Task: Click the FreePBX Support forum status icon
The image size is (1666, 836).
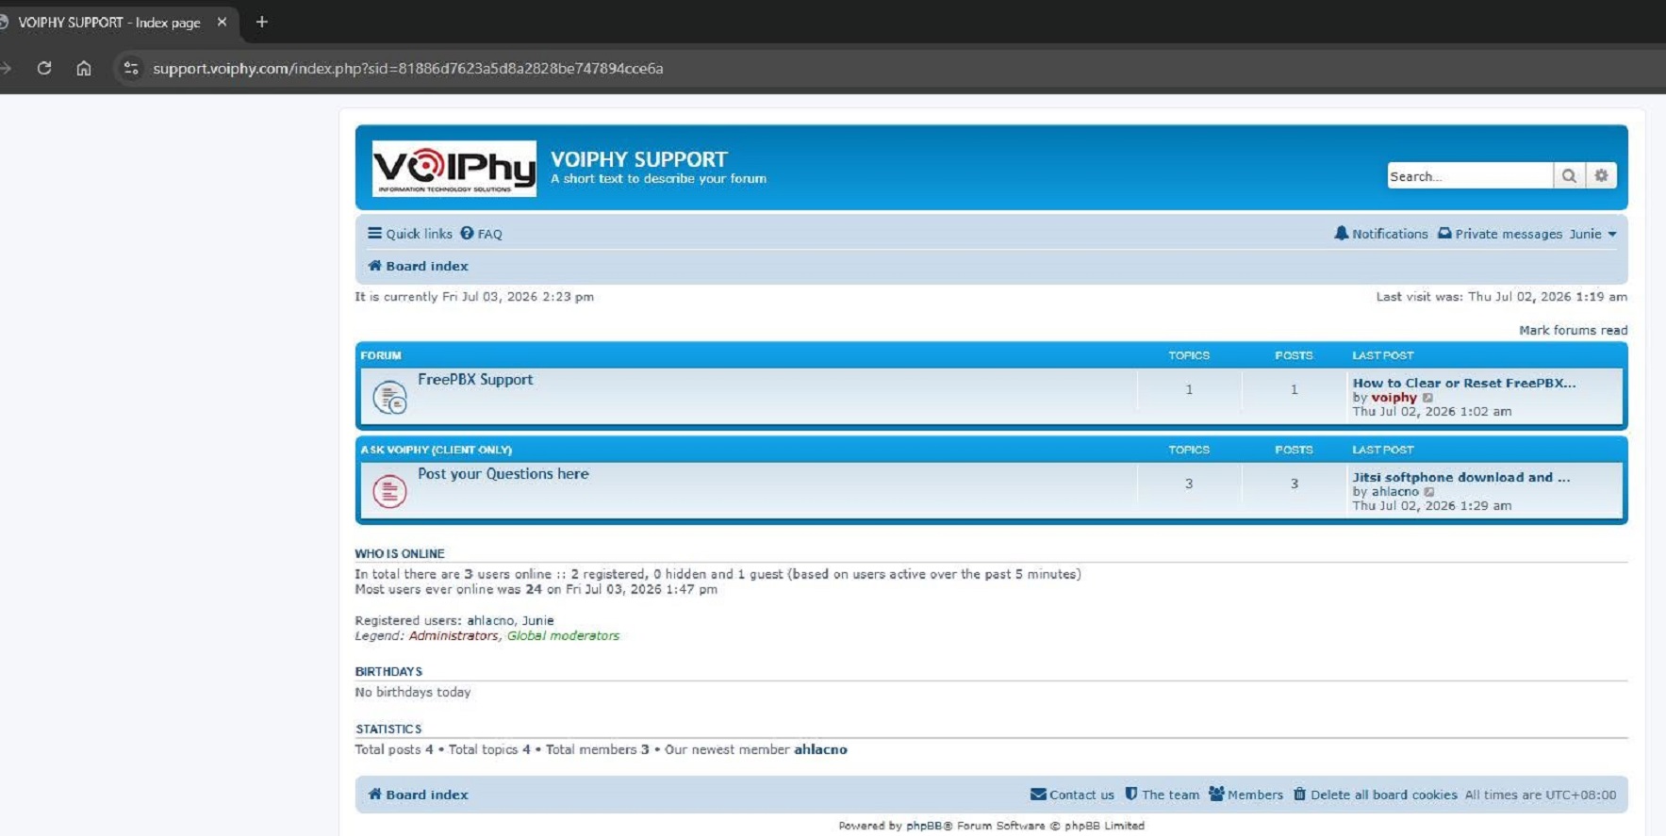Action: (x=389, y=397)
